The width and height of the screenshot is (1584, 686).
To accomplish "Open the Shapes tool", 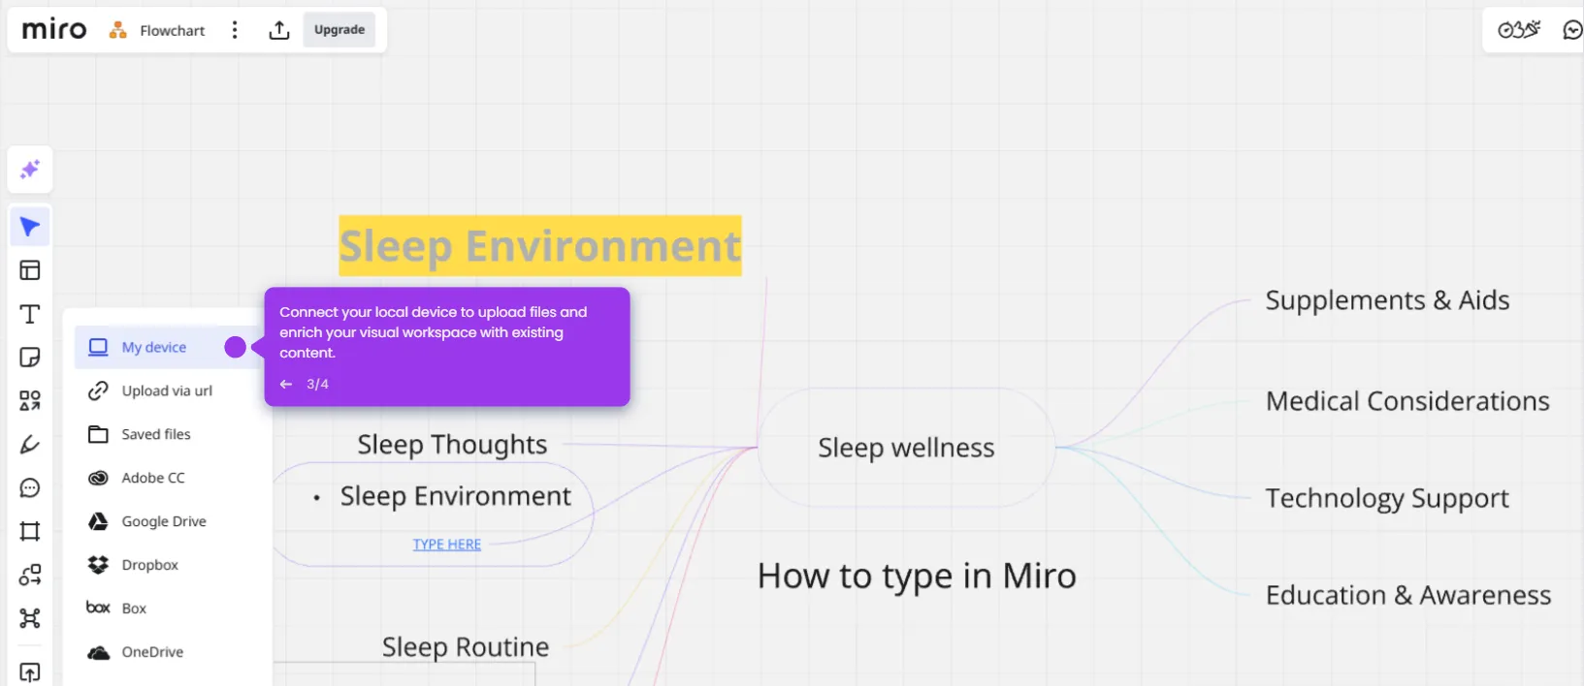I will (30, 400).
